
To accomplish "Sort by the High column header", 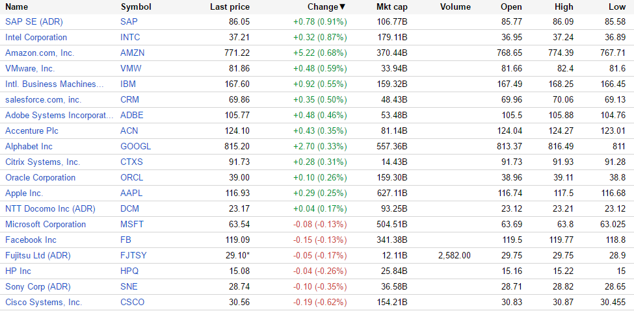I will pos(564,6).
